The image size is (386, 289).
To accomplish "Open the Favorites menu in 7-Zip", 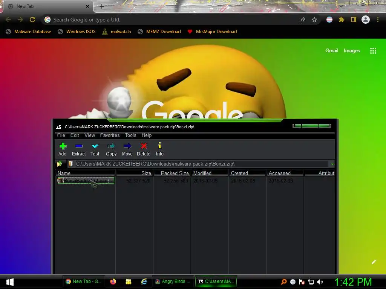I will (x=110, y=135).
